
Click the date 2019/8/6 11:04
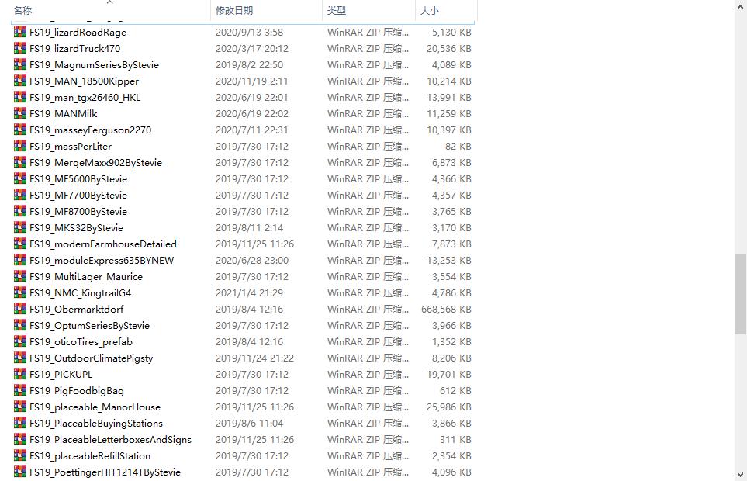pos(249,424)
